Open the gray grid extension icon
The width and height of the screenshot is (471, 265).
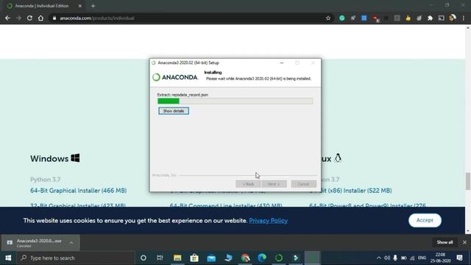pos(397,18)
